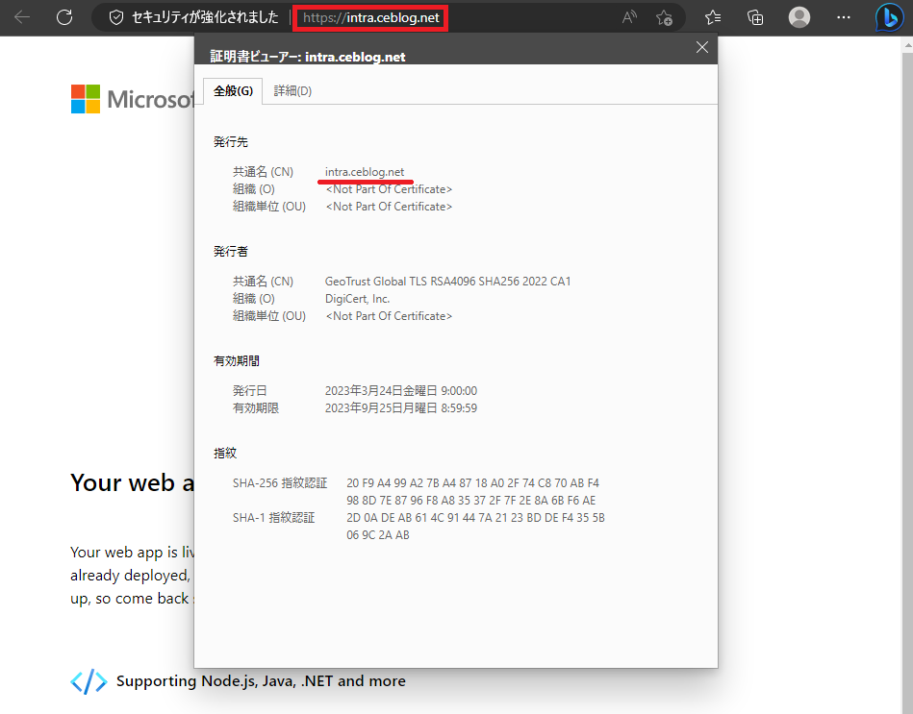Reload the page with refresh icon
The width and height of the screenshot is (913, 714).
[64, 17]
